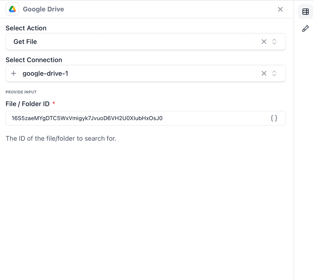Click the file/folder ID help description text
The height and width of the screenshot is (279, 314).
pyautogui.click(x=61, y=138)
